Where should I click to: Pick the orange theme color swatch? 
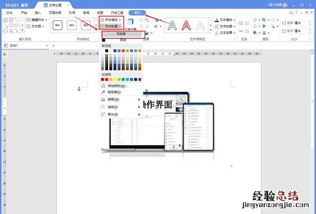[x=140, y=51]
